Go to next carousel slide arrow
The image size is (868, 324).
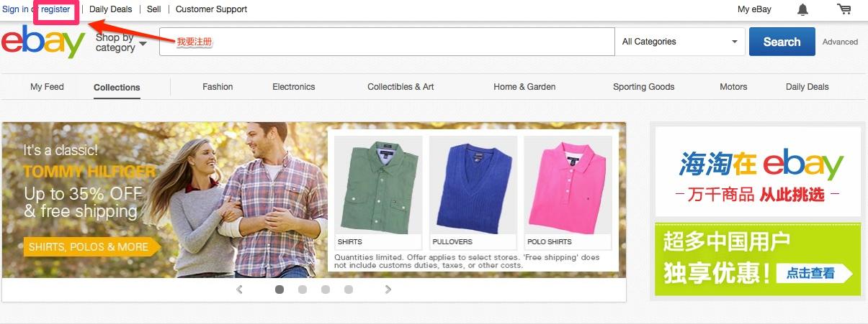click(x=388, y=290)
